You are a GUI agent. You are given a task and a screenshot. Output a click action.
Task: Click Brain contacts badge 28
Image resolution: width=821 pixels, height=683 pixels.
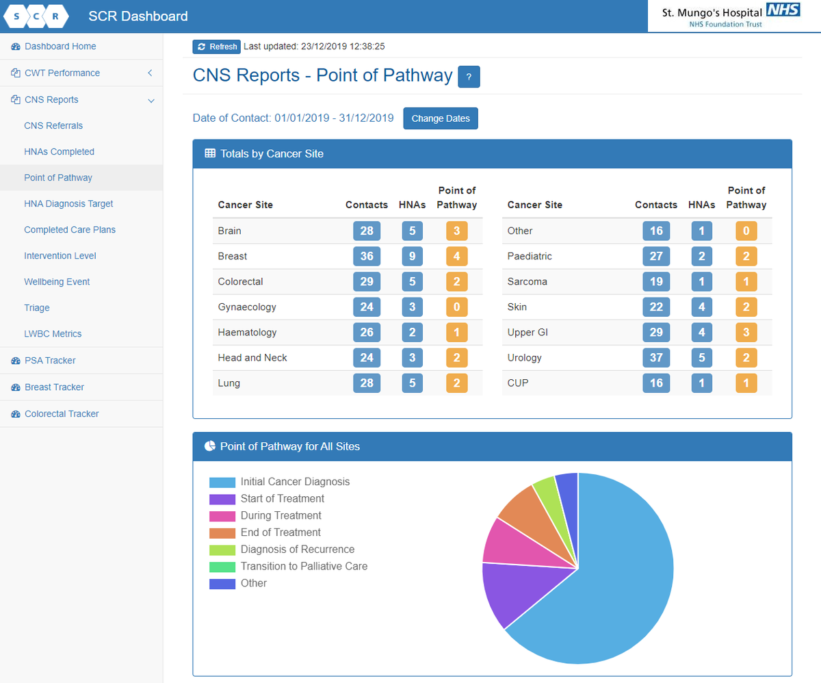pyautogui.click(x=367, y=231)
